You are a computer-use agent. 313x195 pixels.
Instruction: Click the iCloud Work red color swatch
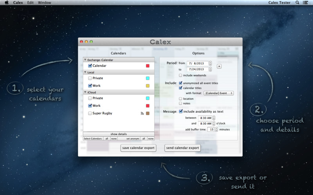tap(148, 106)
